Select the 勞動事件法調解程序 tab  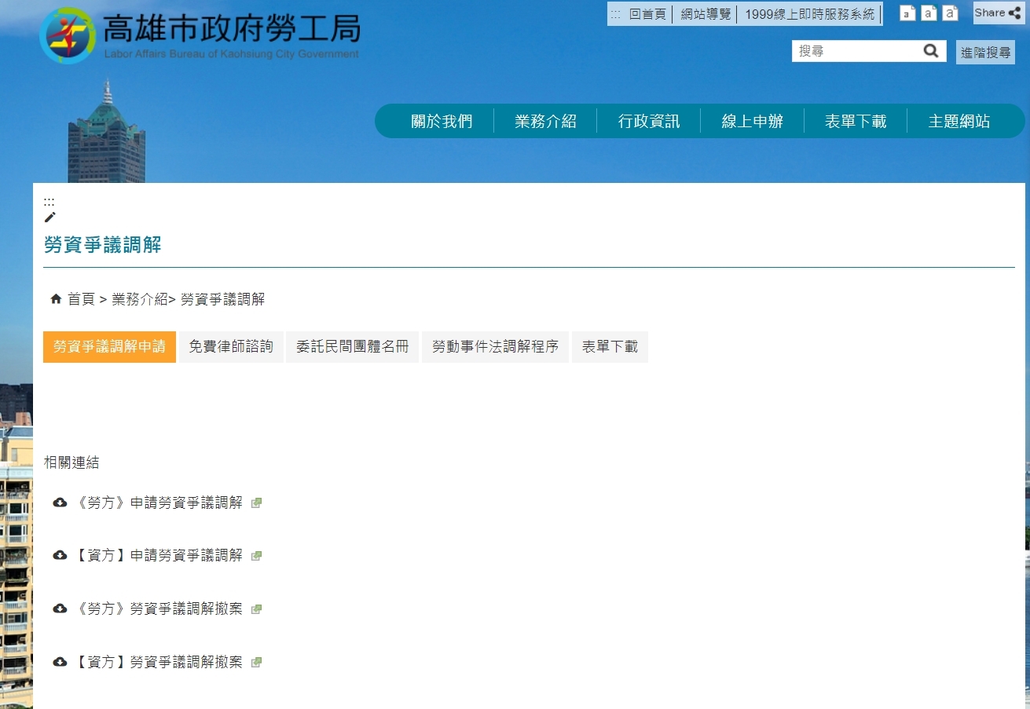pos(495,347)
